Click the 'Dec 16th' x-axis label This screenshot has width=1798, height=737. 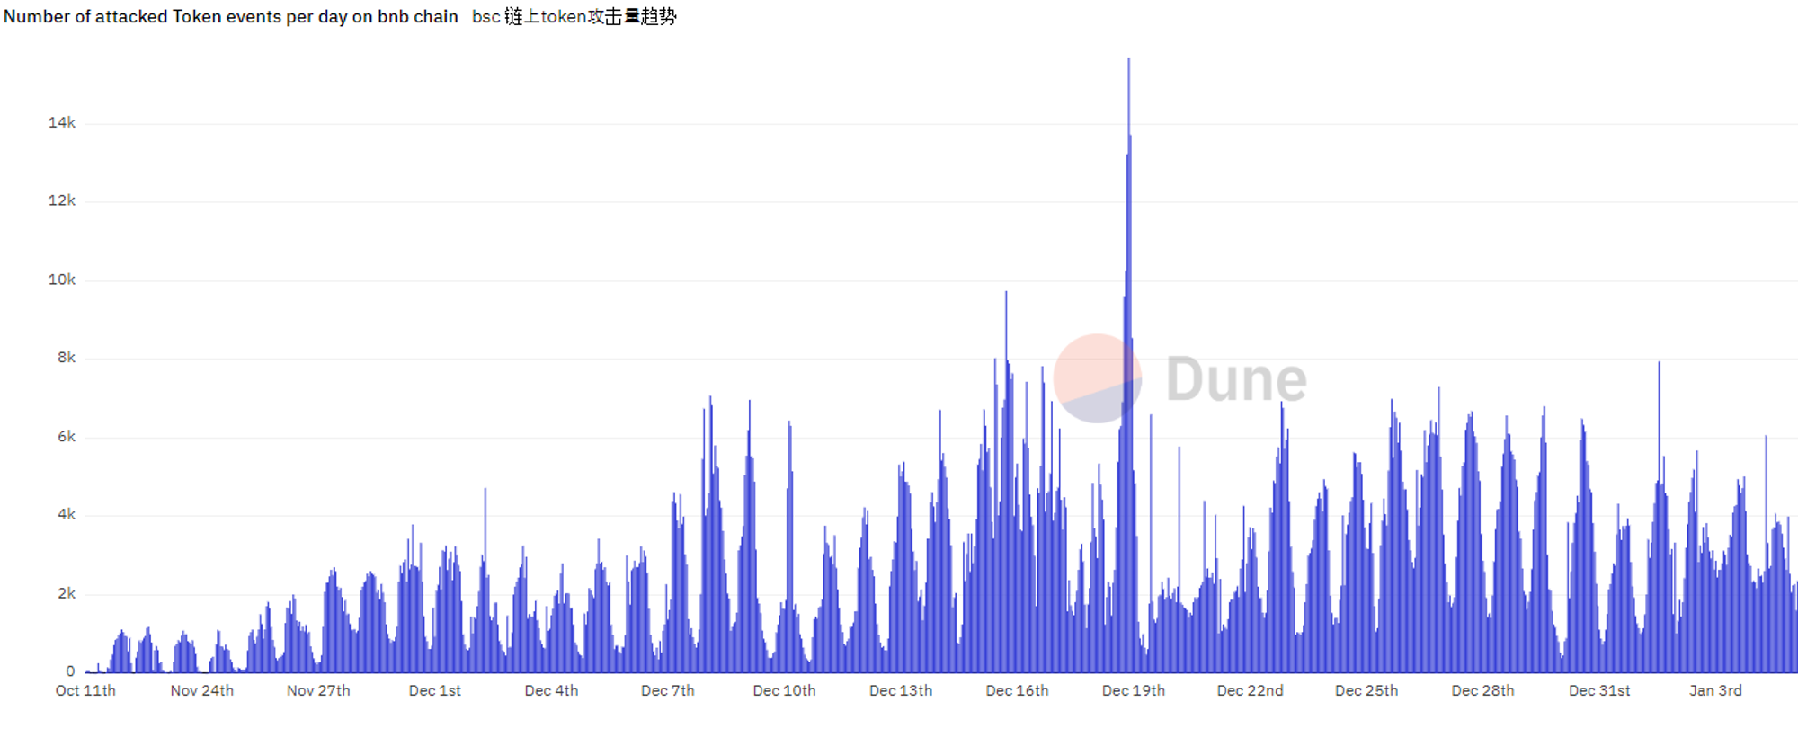[x=1017, y=691]
